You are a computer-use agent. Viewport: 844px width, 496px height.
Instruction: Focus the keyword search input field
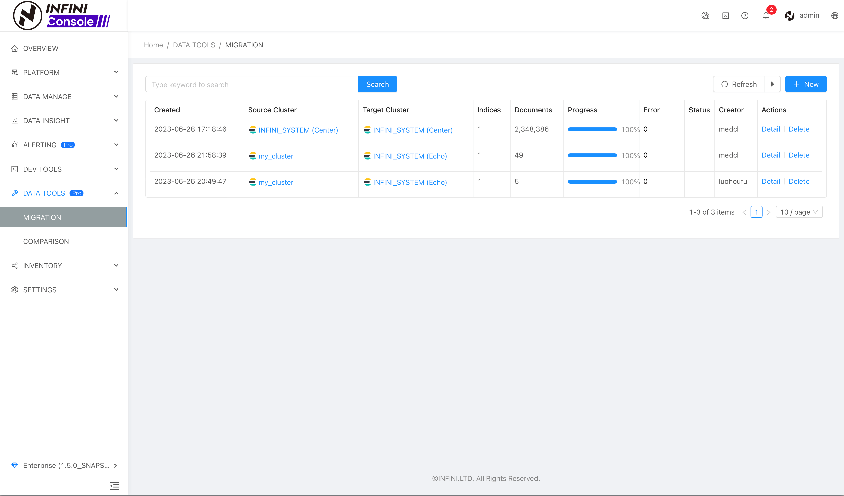[252, 84]
